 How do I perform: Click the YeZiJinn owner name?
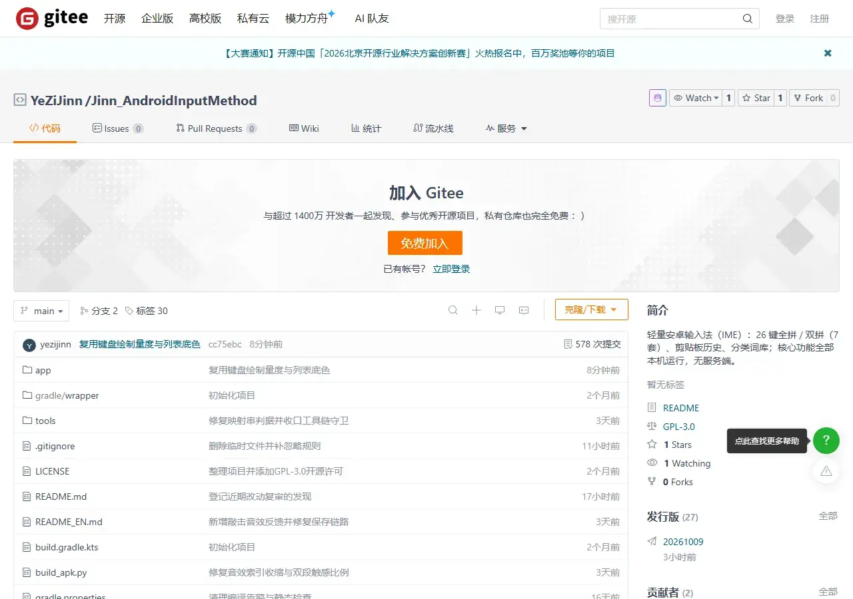(x=57, y=100)
